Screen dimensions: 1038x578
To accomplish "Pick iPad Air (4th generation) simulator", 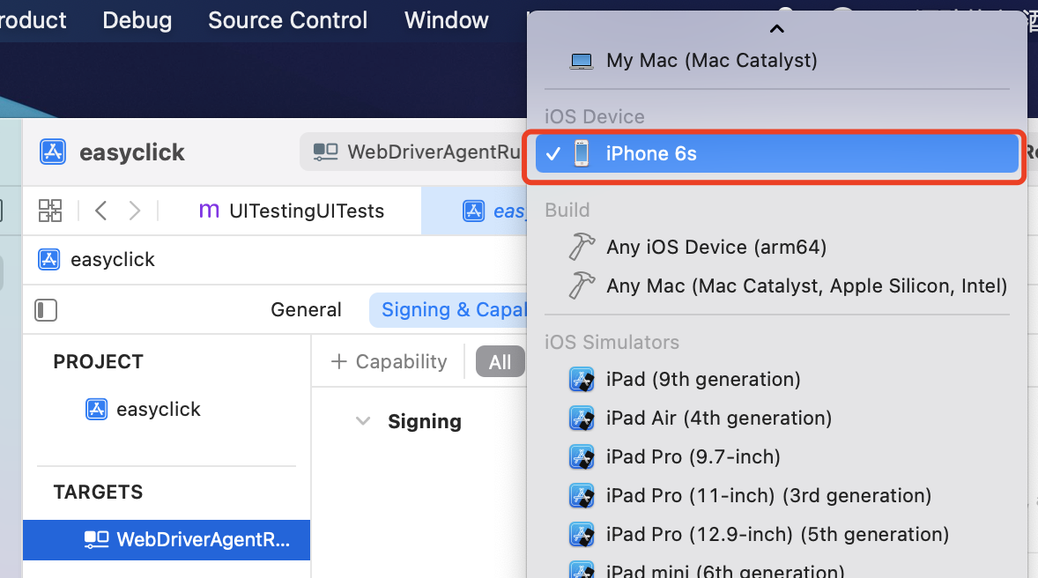I will [777, 419].
